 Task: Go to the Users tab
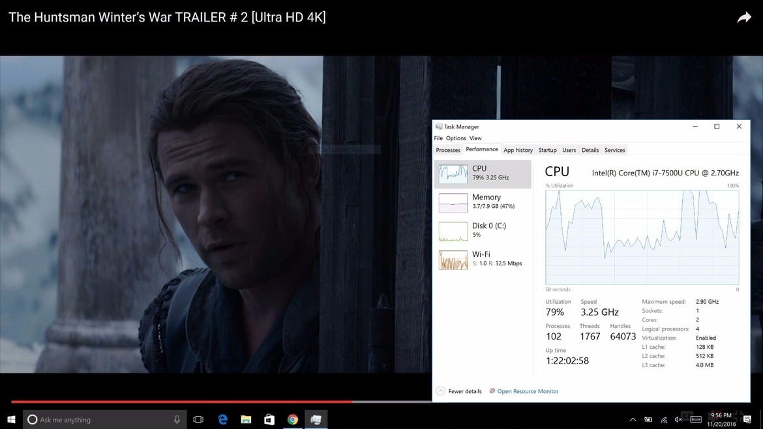click(x=569, y=150)
